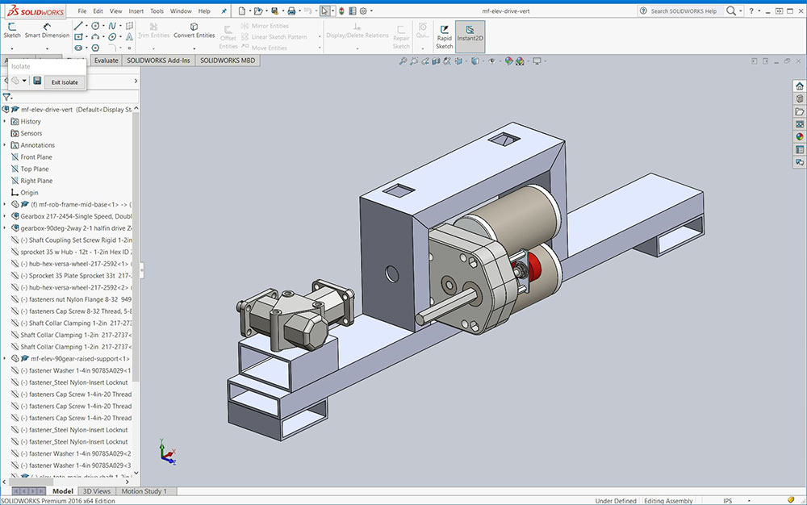The width and height of the screenshot is (807, 505).
Task: Click the Options gear icon
Action: (x=363, y=11)
